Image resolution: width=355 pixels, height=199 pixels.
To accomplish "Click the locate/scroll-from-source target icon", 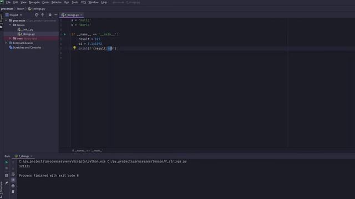I will coord(37,15).
